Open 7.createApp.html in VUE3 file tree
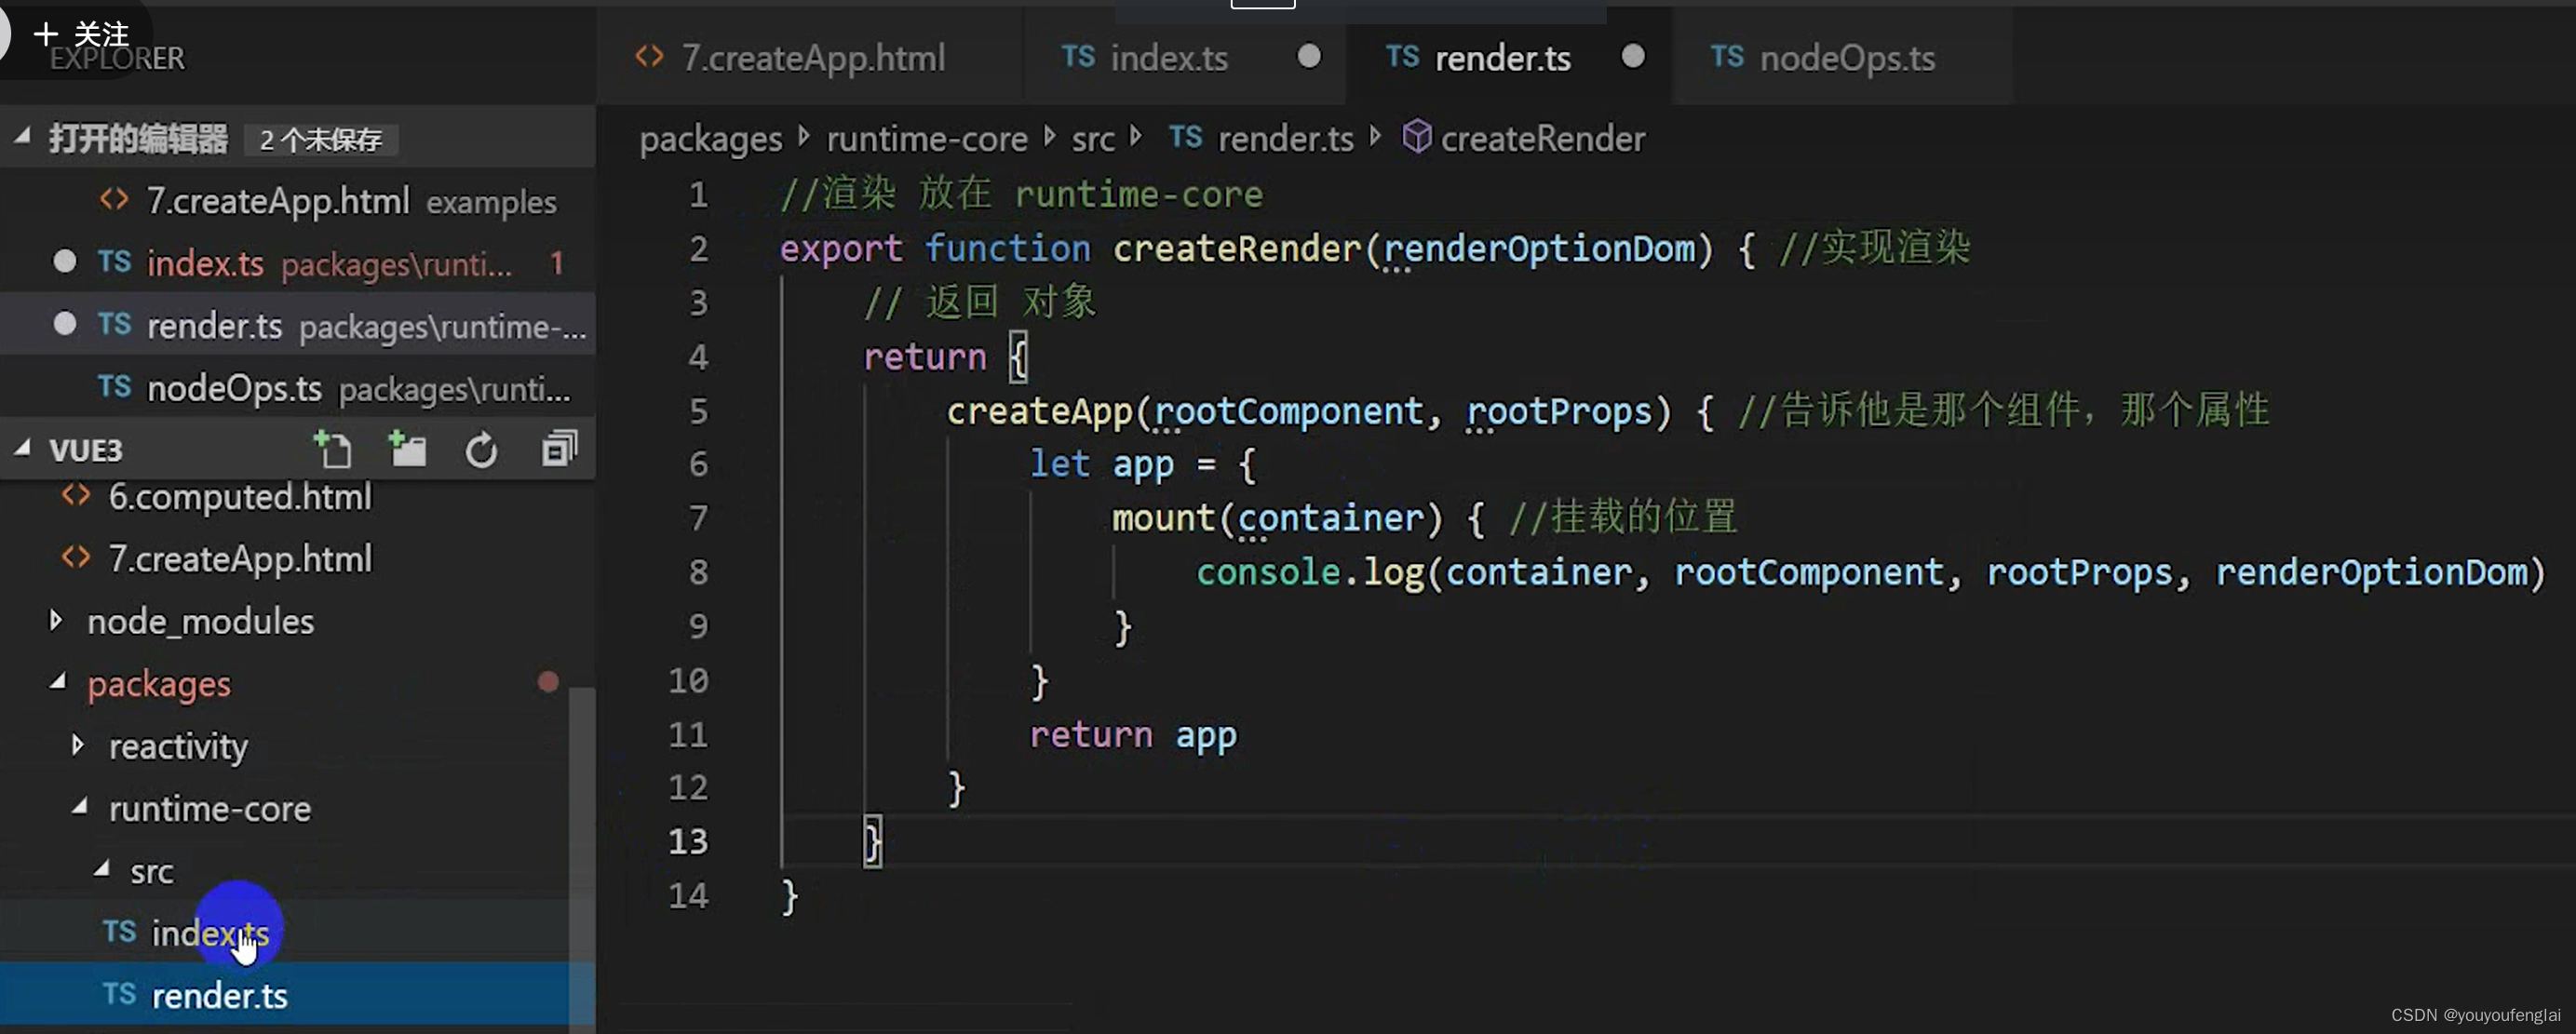 [285, 558]
